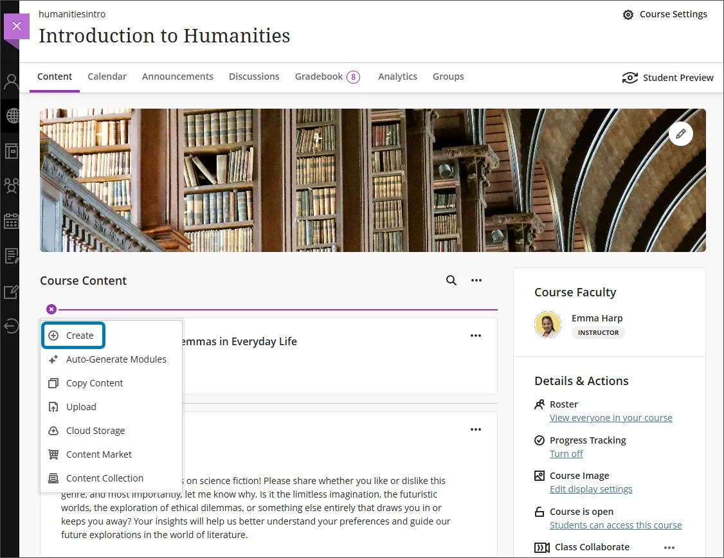This screenshot has height=558, width=724.
Task: Click the profile person icon in the sidebar
Action: tap(10, 81)
